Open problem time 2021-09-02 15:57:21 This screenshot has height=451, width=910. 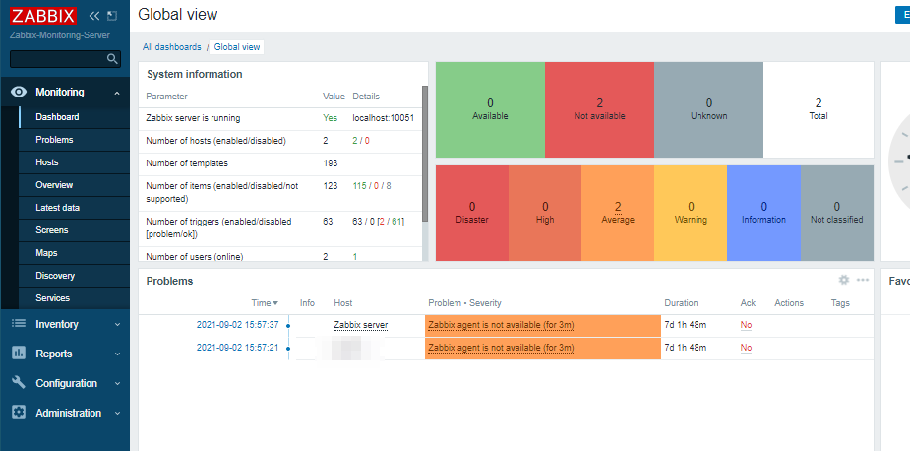click(x=238, y=348)
